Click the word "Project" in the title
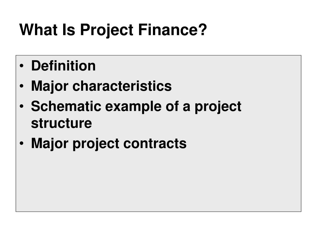Screen dimensions: 317x237 pyautogui.click(x=106, y=31)
